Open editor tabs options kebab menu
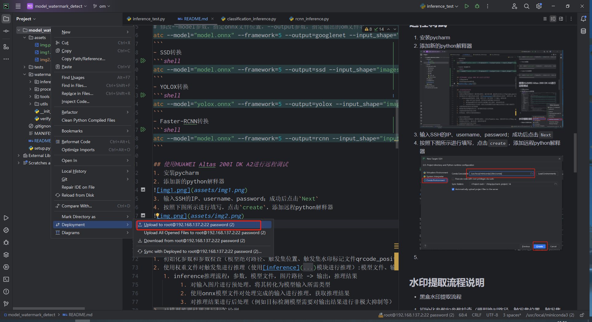592x322 pixels. point(571,19)
